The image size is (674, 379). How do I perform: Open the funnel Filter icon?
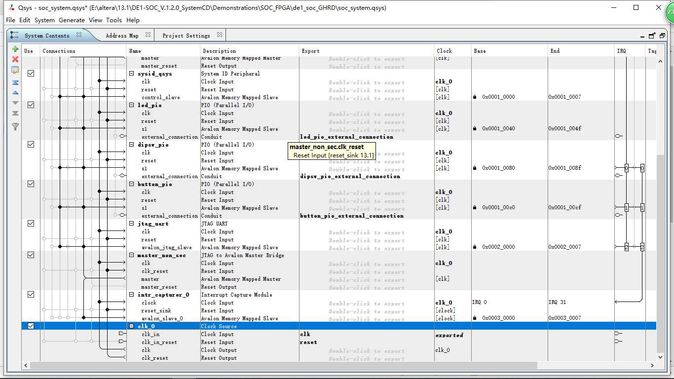pyautogui.click(x=15, y=127)
